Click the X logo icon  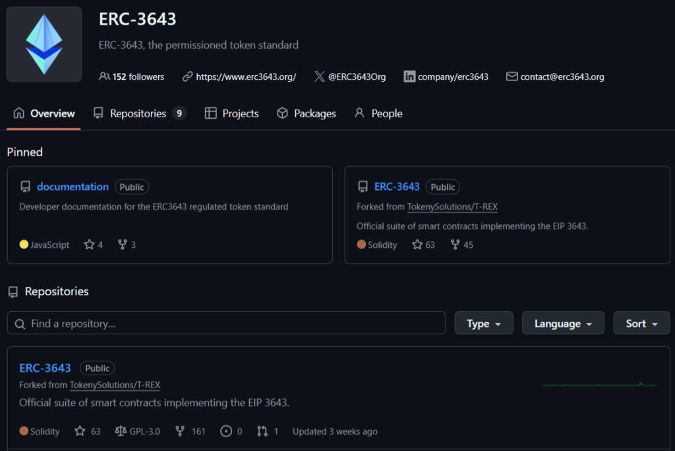[320, 76]
